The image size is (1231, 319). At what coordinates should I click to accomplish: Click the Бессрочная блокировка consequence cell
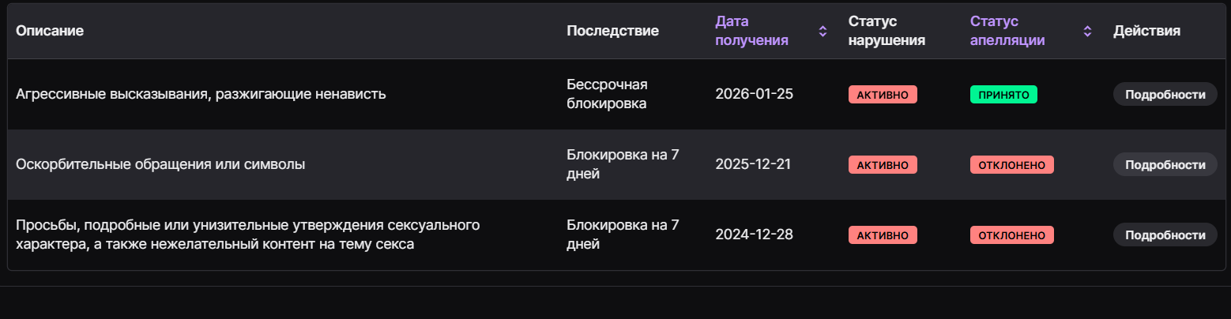tap(607, 94)
